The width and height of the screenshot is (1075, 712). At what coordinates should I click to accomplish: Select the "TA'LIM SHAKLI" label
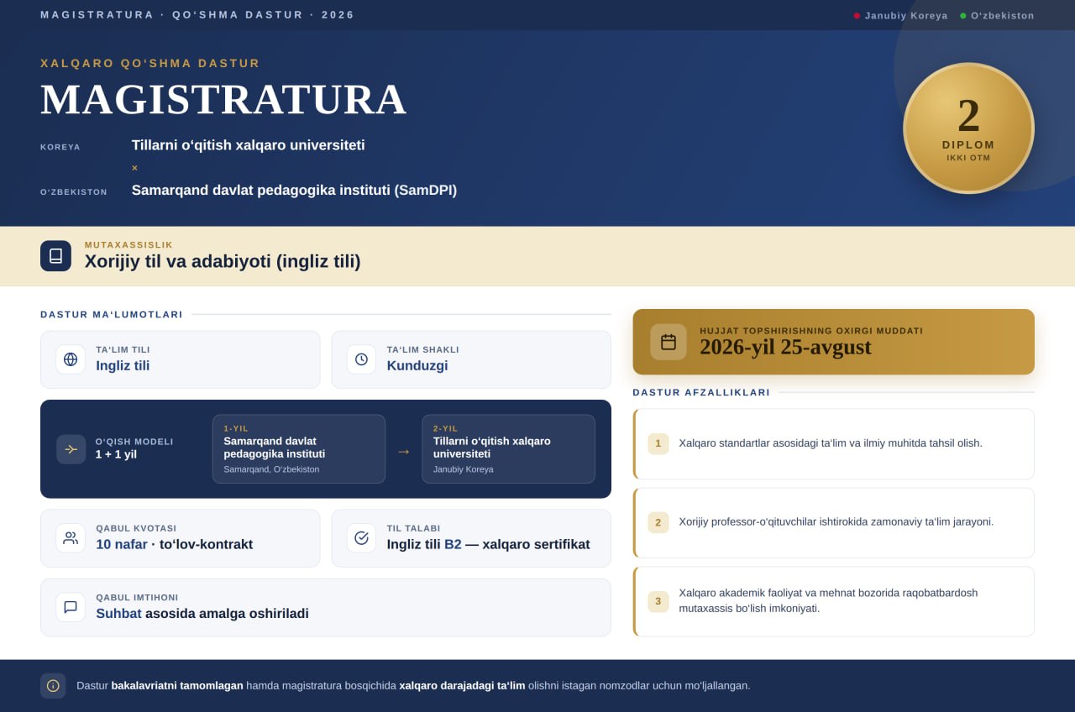[423, 350]
